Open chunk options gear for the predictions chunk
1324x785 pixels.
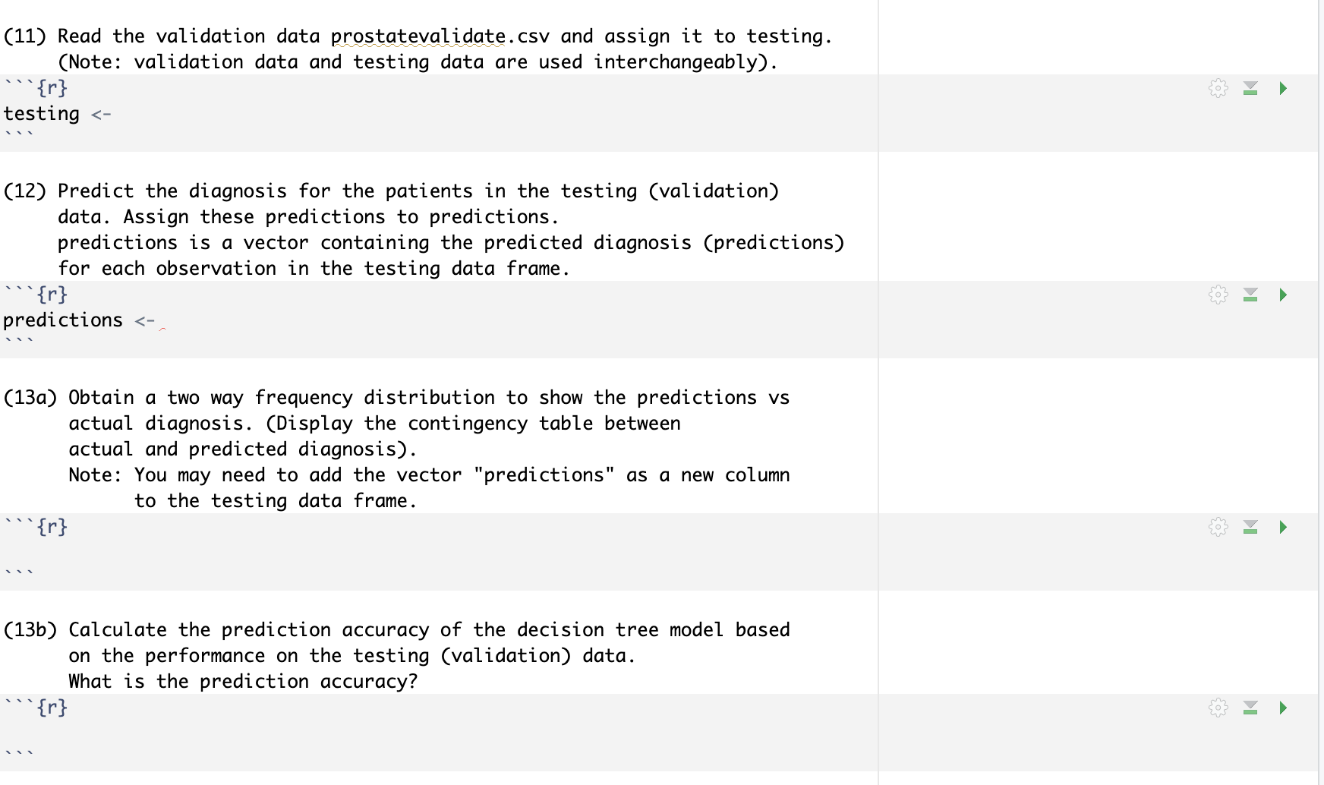pos(1218,296)
